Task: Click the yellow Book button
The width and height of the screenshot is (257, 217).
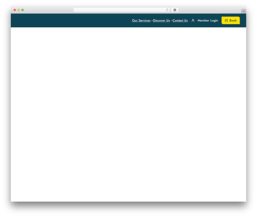Action: [231, 21]
